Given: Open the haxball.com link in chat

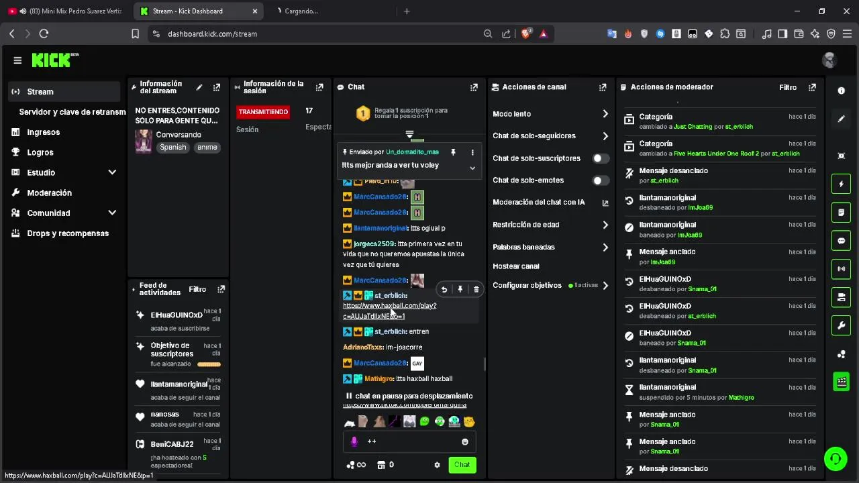Looking at the screenshot, I should click(389, 311).
